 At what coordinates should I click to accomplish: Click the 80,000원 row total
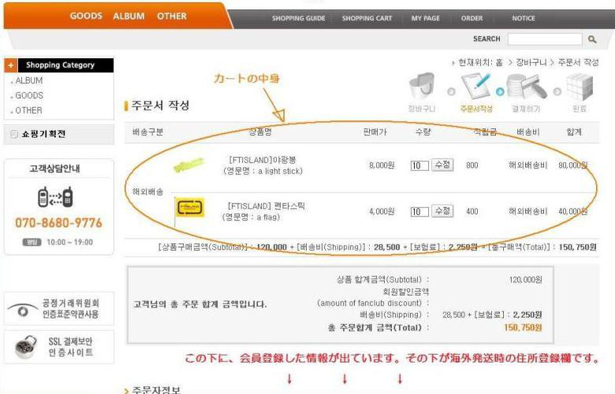573,165
